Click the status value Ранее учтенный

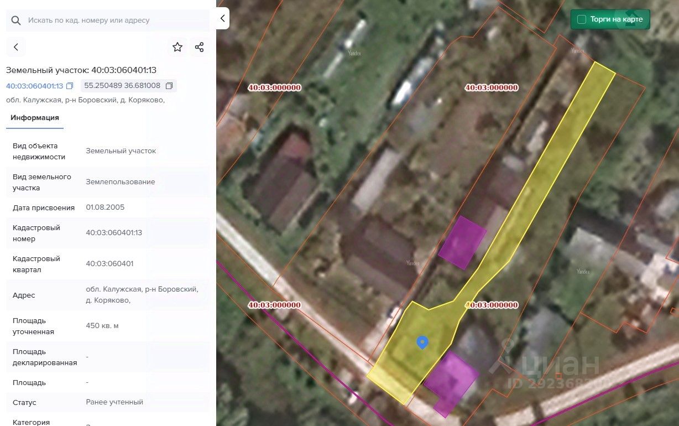click(x=114, y=402)
